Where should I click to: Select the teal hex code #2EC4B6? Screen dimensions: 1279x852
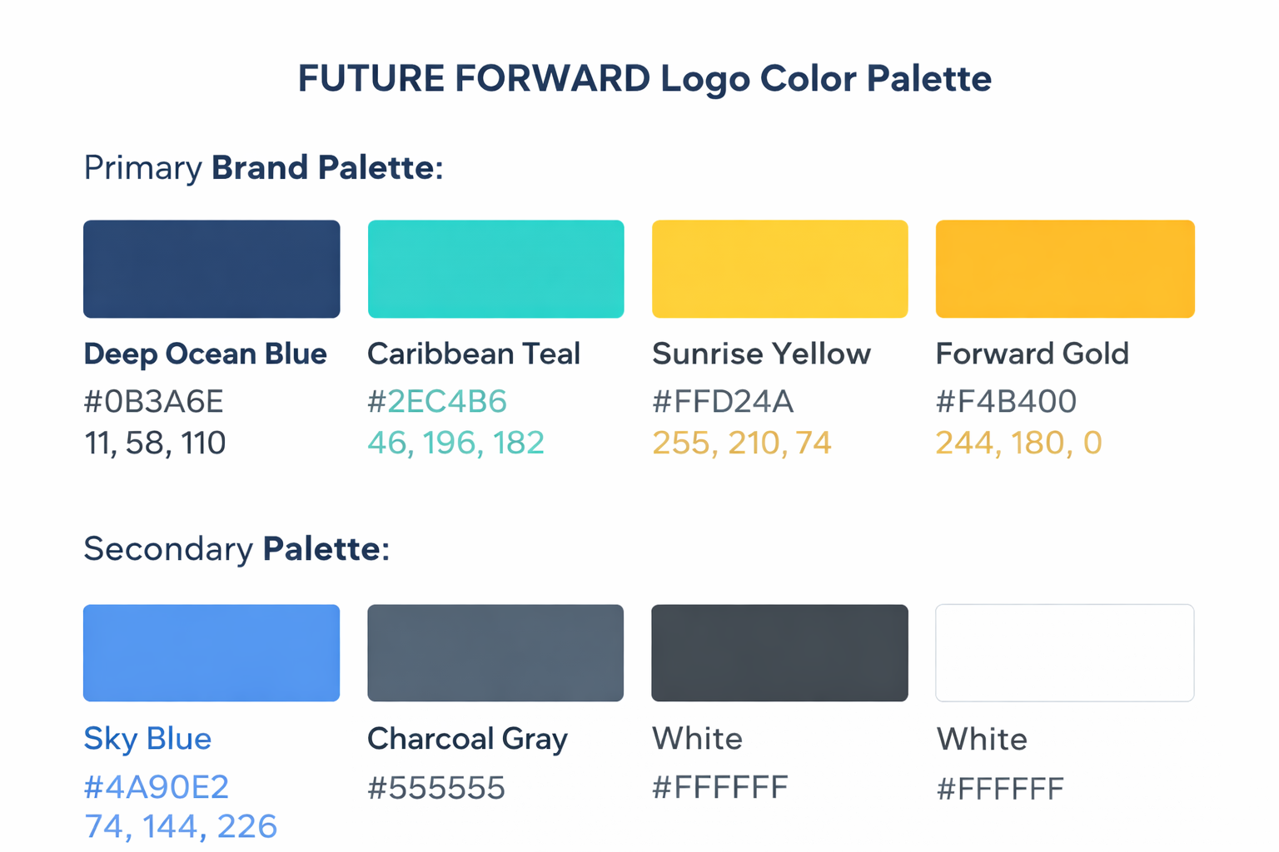[437, 402]
